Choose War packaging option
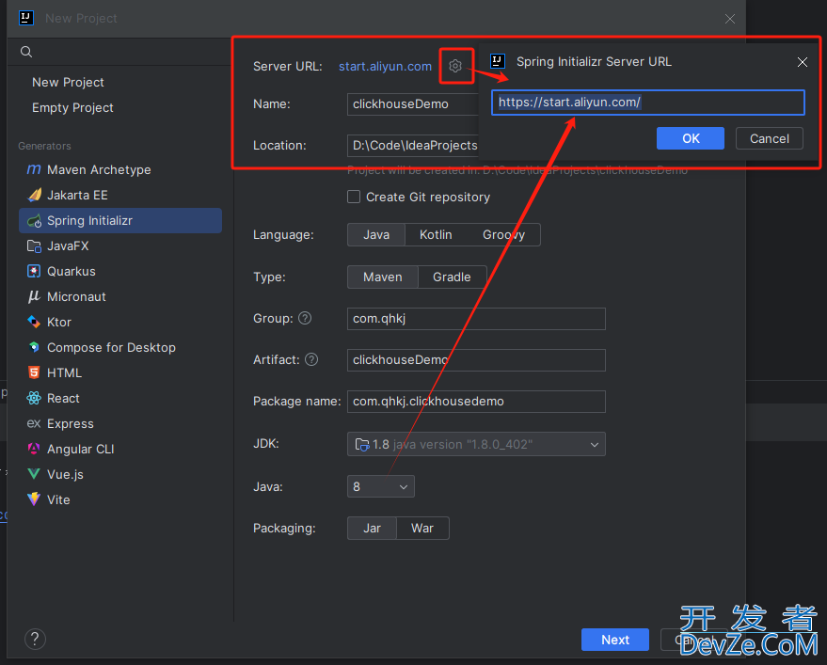This screenshot has width=827, height=665. [x=422, y=529]
